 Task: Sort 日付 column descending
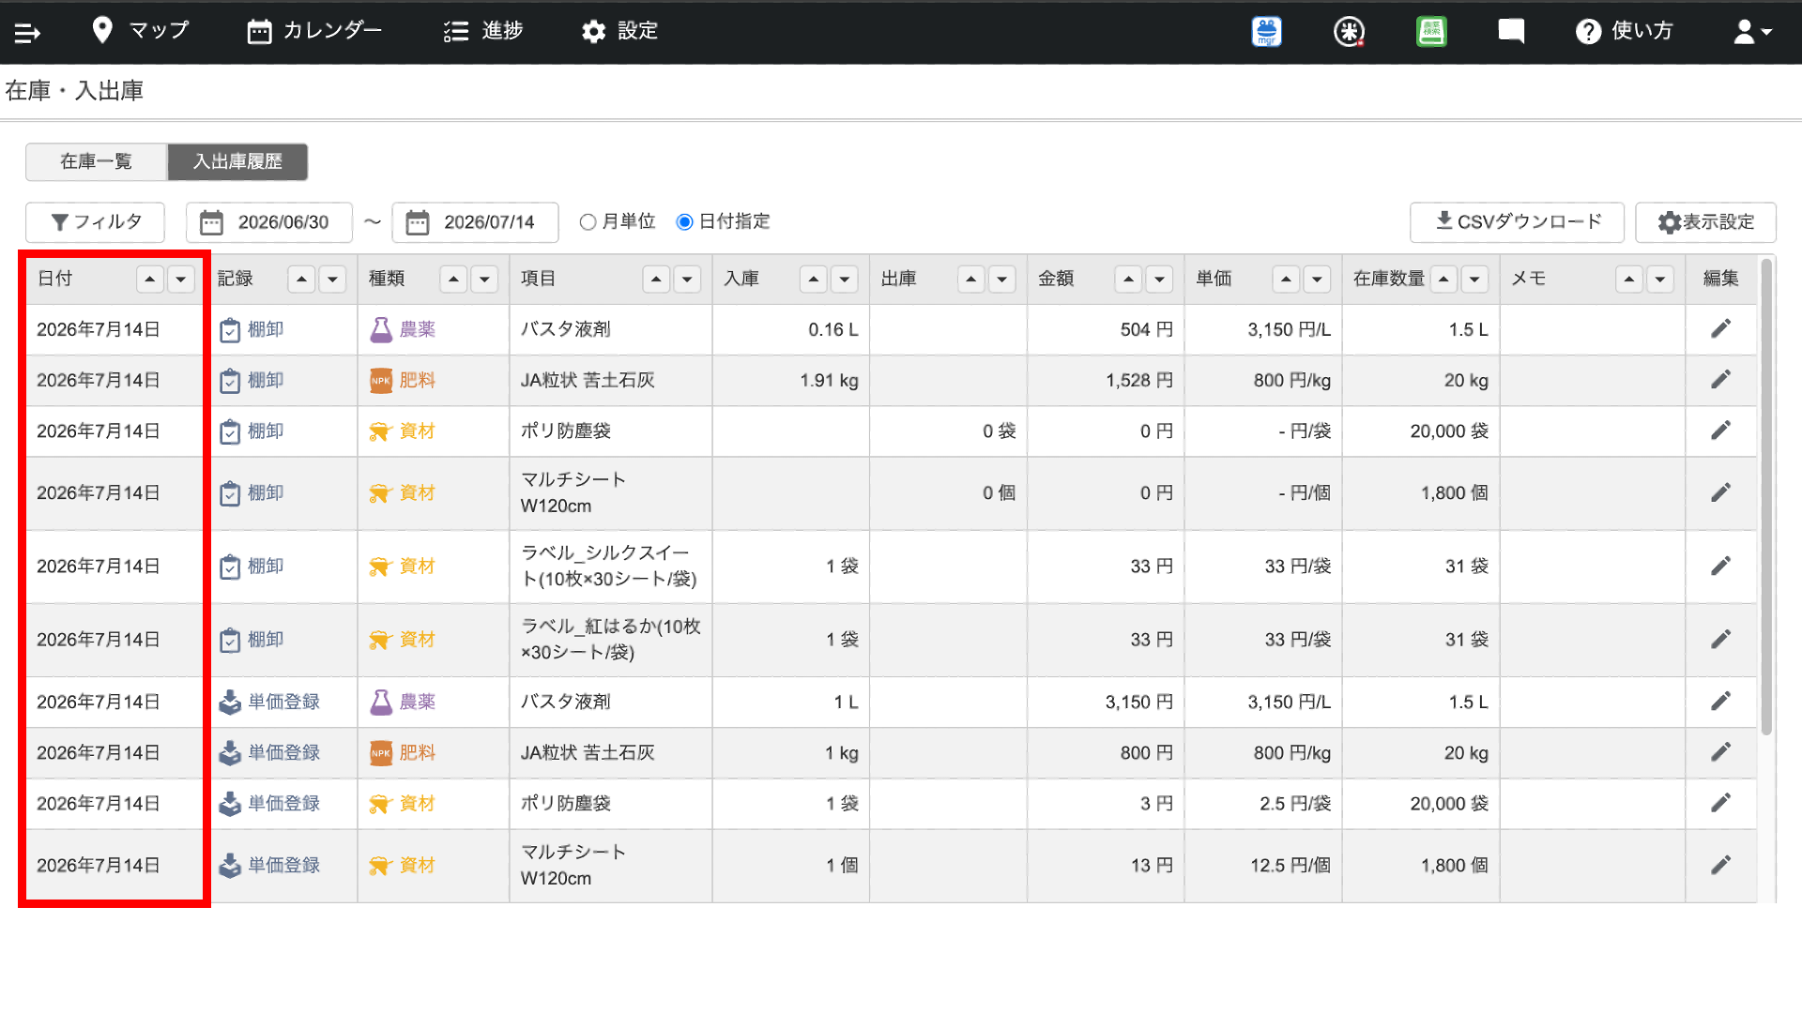[x=181, y=279]
